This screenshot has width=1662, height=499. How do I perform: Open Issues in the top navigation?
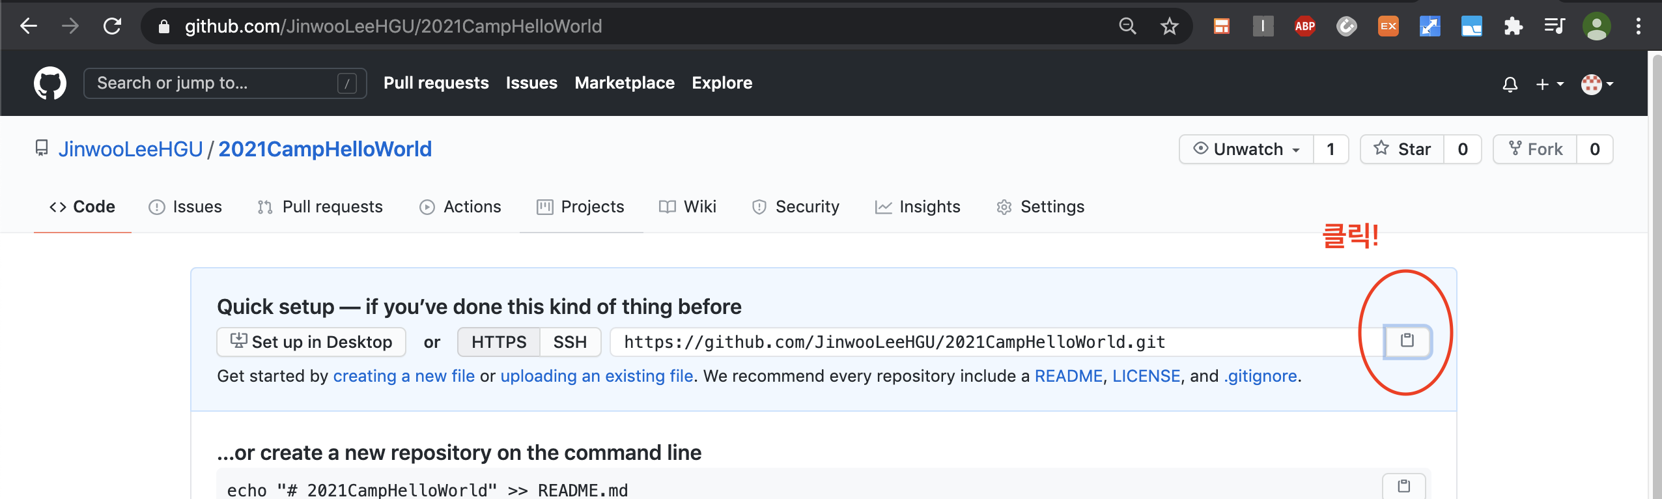click(x=531, y=83)
